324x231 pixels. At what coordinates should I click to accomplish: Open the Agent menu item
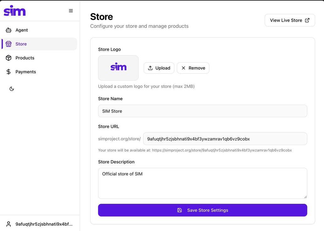(x=22, y=30)
